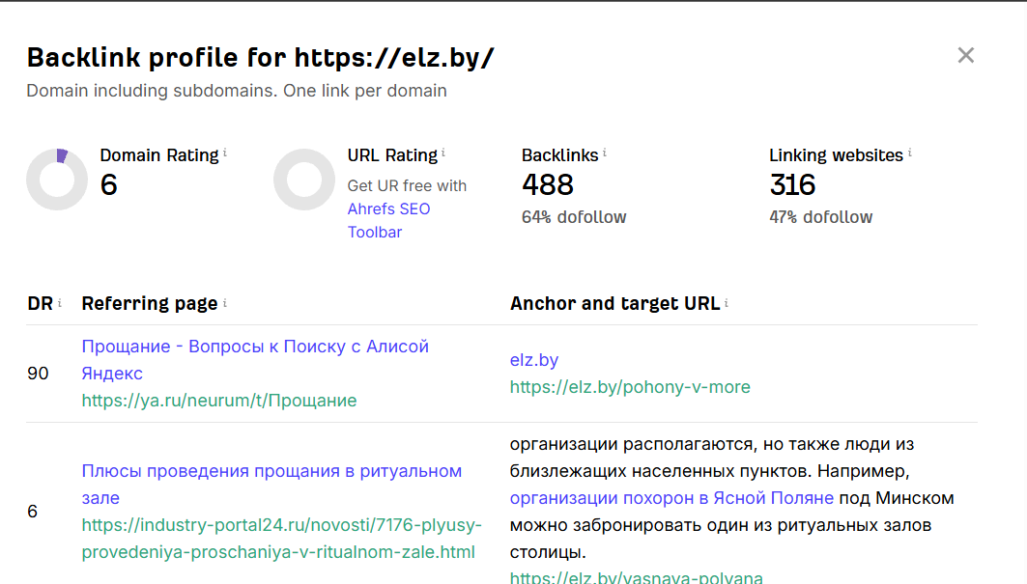Click the Domain Rating donut chart

(57, 180)
